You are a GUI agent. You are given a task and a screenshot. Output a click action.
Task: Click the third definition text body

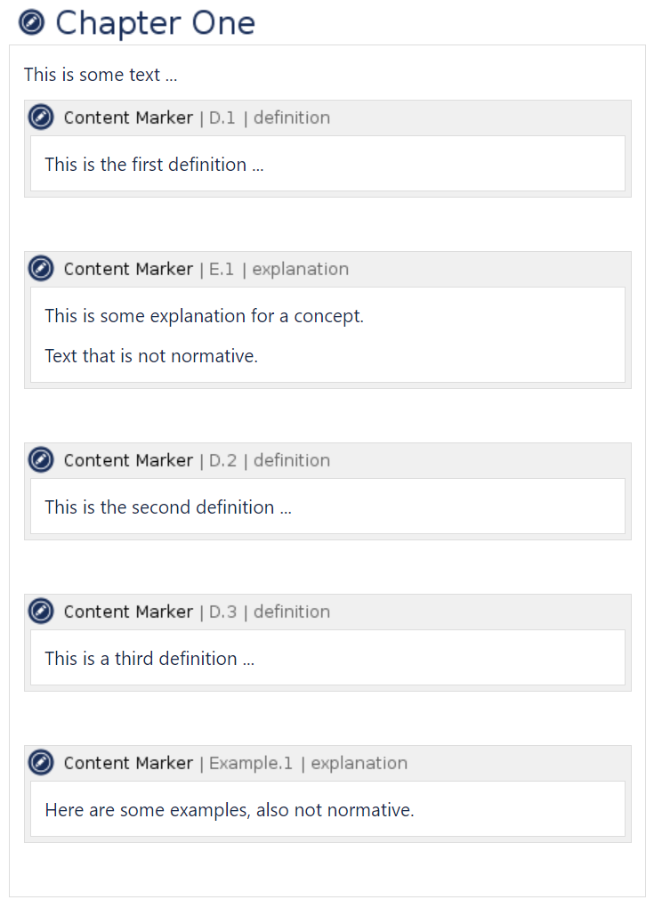click(x=149, y=659)
